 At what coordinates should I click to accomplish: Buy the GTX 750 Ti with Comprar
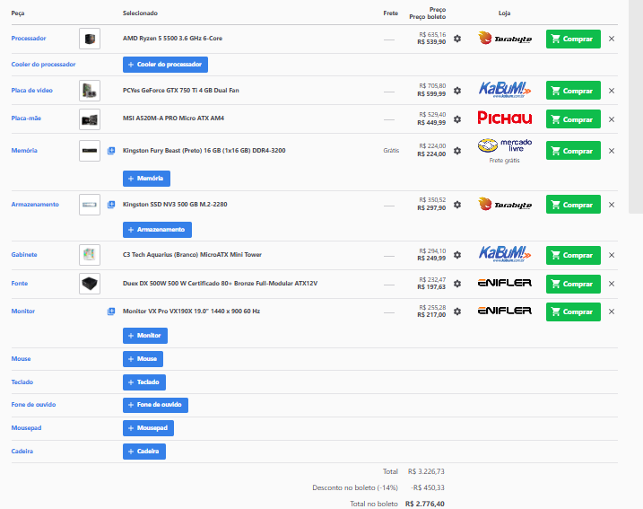(x=573, y=91)
